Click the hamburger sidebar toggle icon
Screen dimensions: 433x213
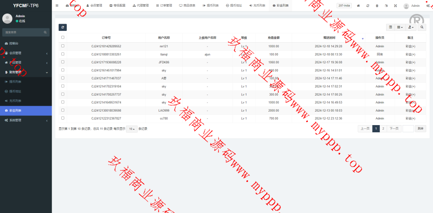click(57, 5)
